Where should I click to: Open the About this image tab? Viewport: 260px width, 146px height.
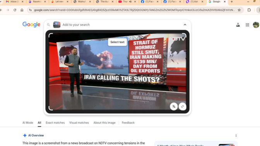104,123
